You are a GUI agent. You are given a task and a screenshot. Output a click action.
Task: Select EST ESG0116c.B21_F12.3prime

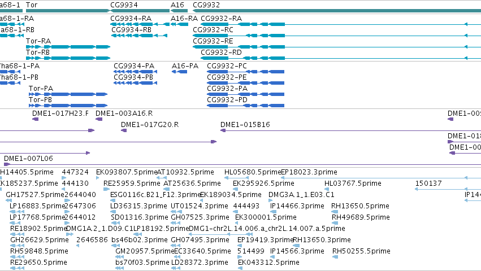click(x=155, y=195)
